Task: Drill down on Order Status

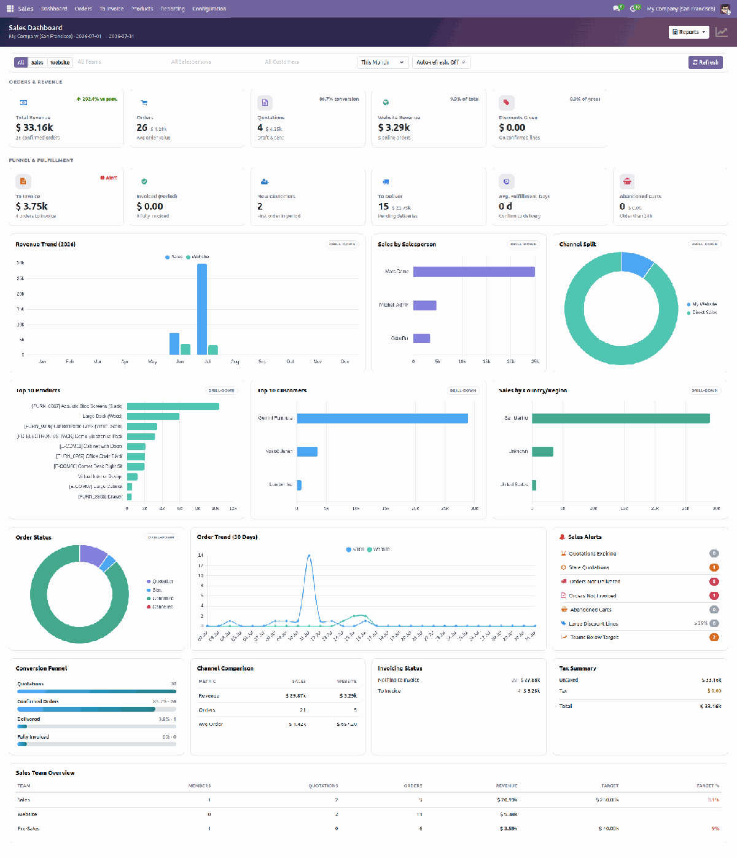Action: click(161, 537)
